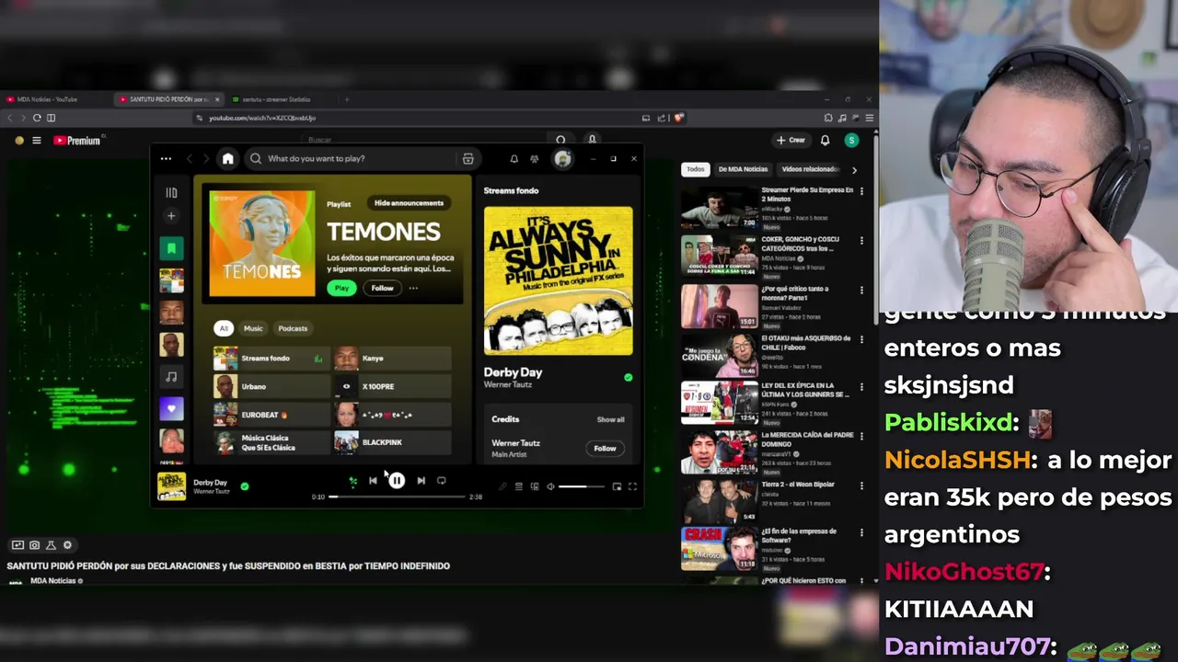The width and height of the screenshot is (1178, 662).
Task: Hide announcements on the TEMONES banner
Action: (x=409, y=203)
